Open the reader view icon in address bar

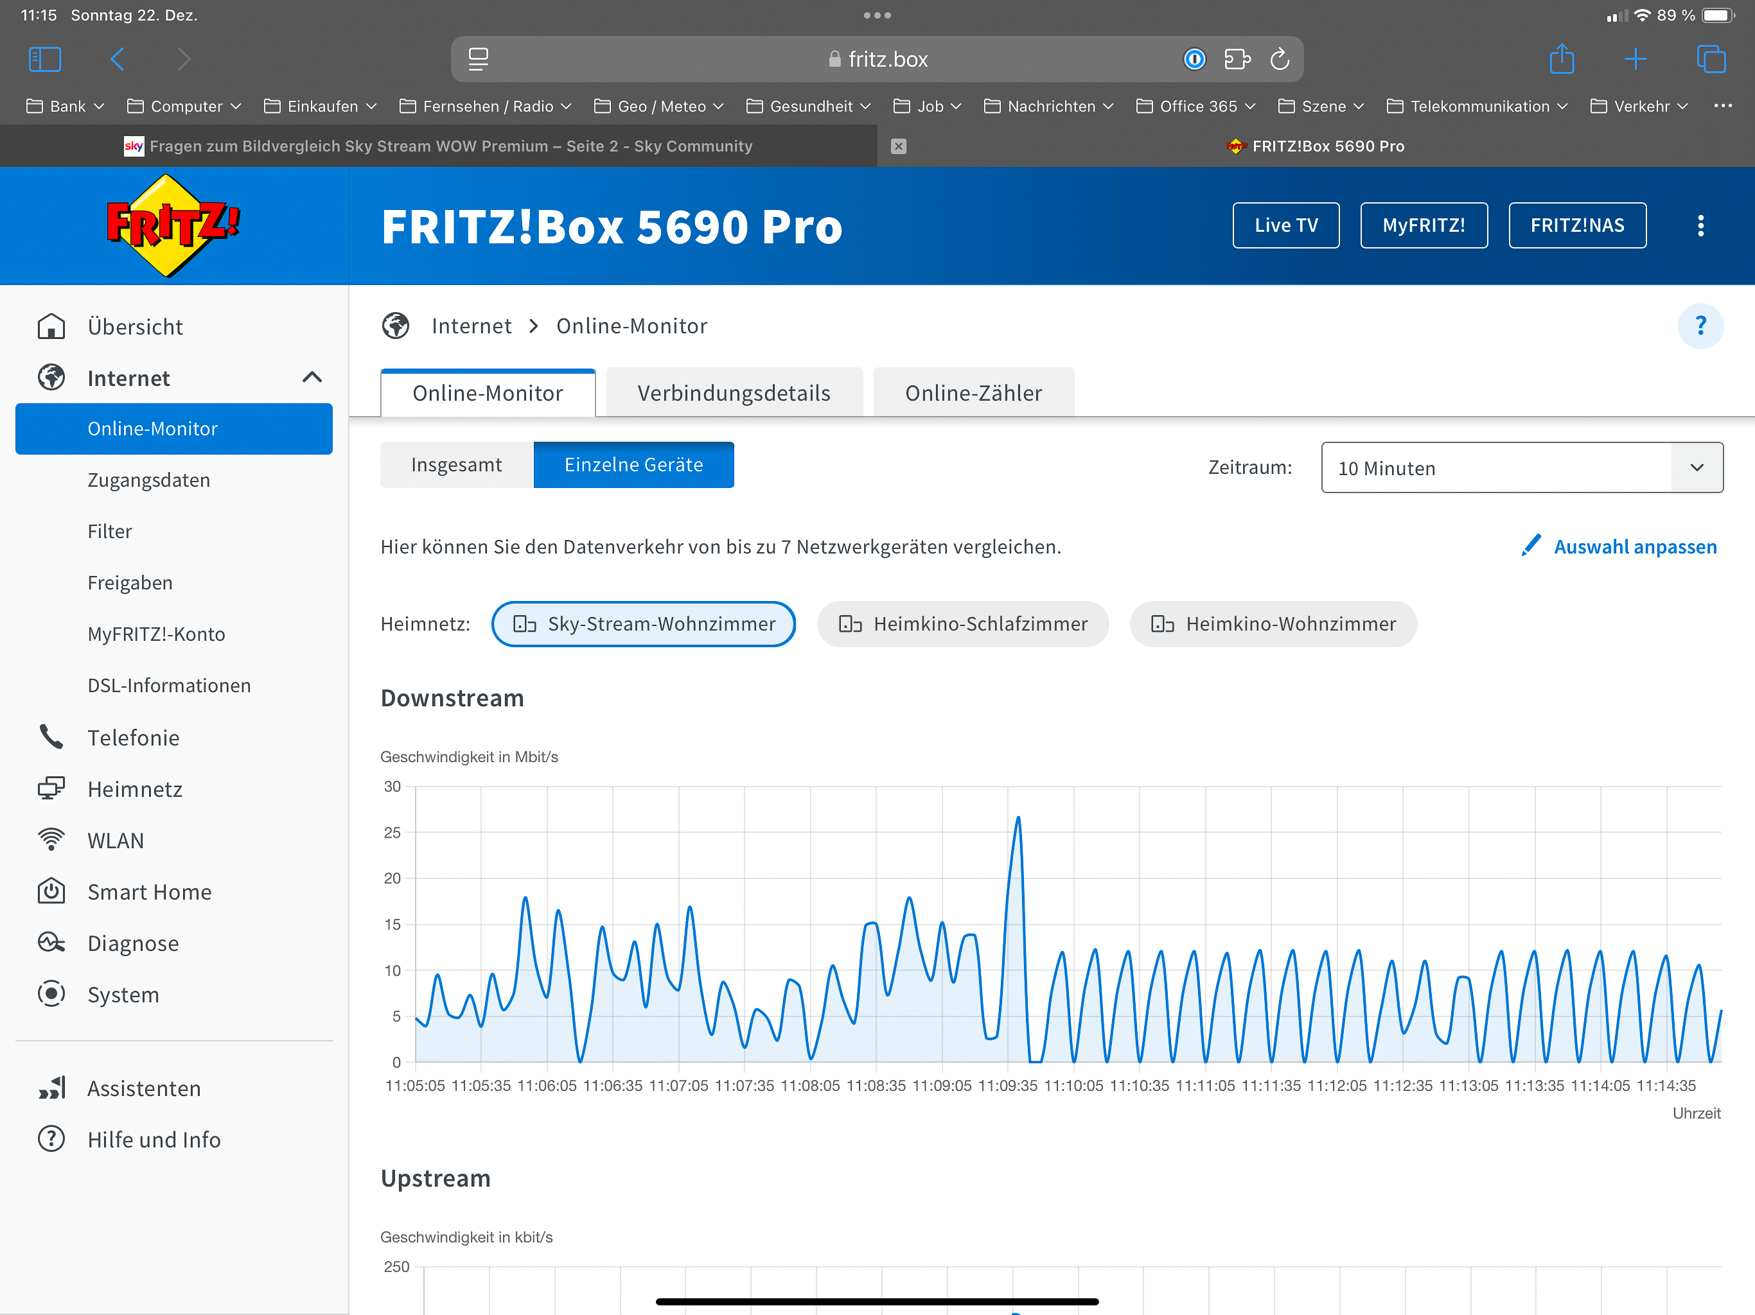coord(479,60)
